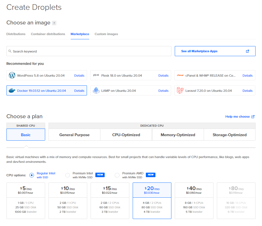Open the Custom images tab
Viewport: 262px width, 226px height.
click(106, 34)
